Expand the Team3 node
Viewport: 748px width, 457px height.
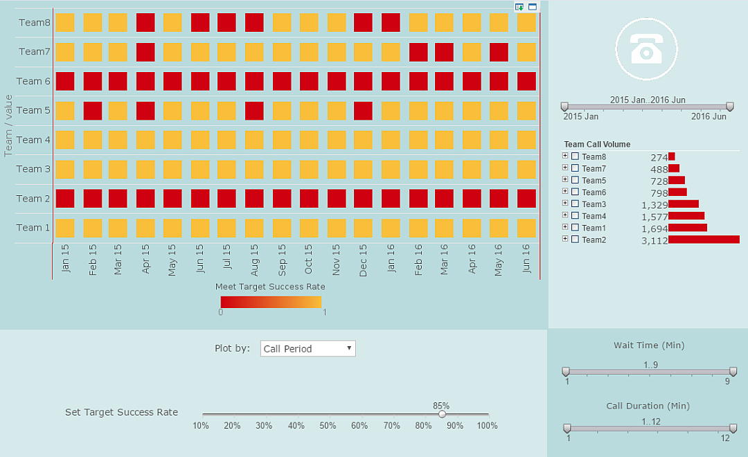[565, 204]
